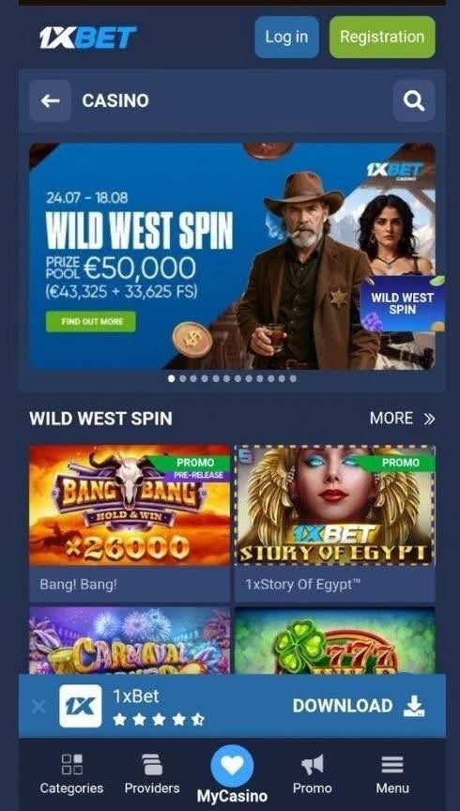Click the 1xBet logo in header
This screenshot has height=811, width=460.
pyautogui.click(x=88, y=38)
